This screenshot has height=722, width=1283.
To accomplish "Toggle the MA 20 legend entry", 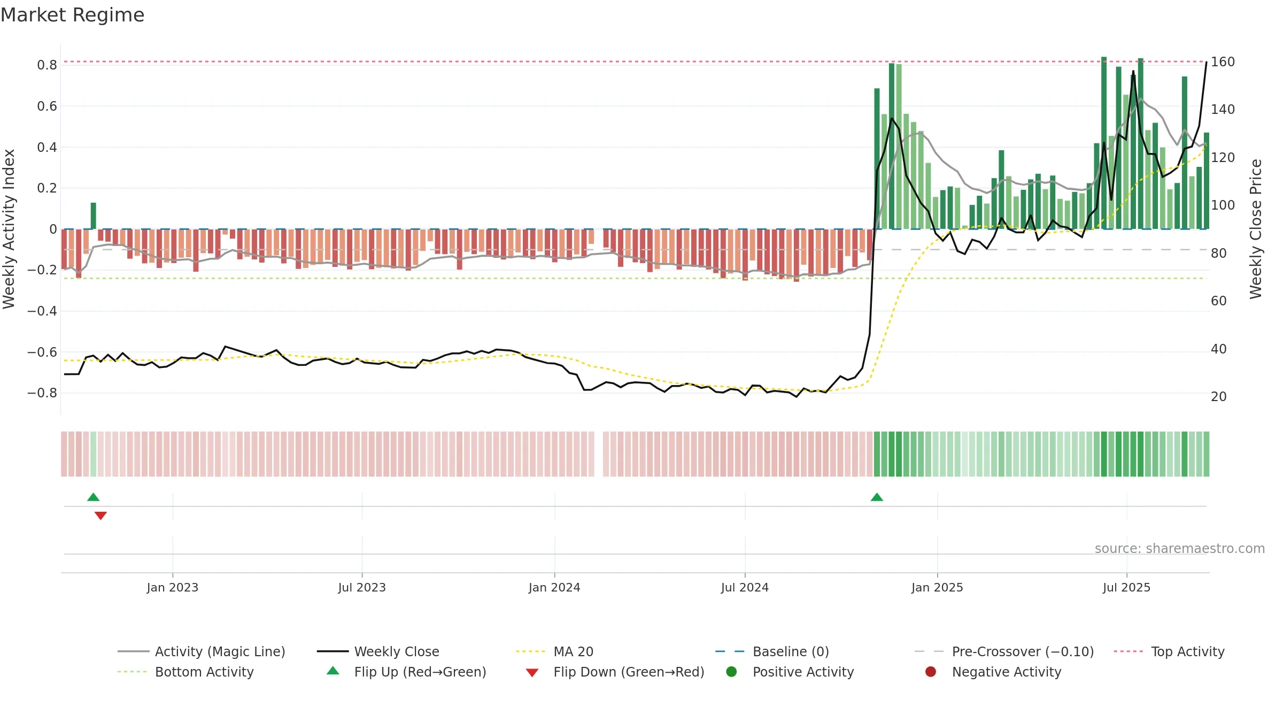I will (555, 651).
